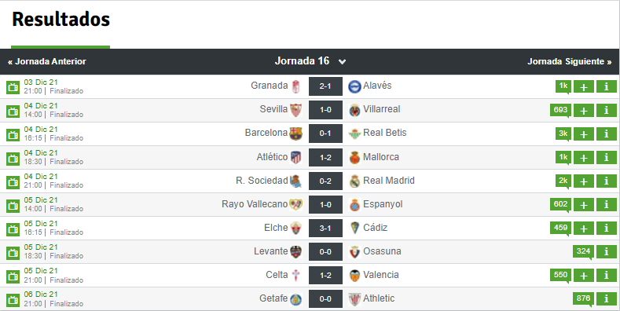Click the Real Madrid team crest
The image size is (620, 311).
click(354, 181)
